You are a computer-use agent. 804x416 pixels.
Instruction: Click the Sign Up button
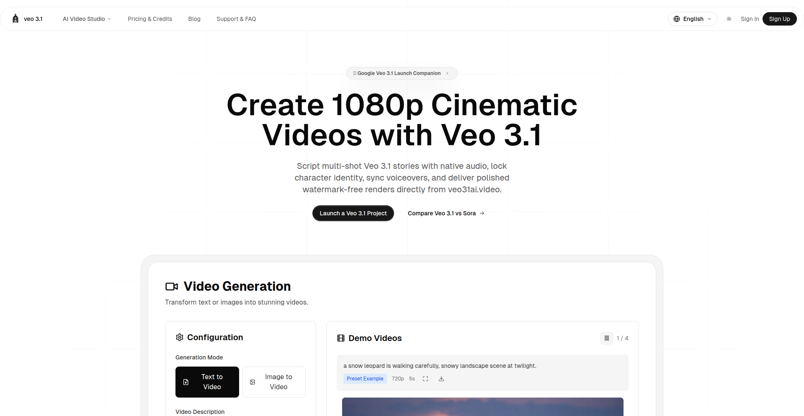click(x=779, y=19)
